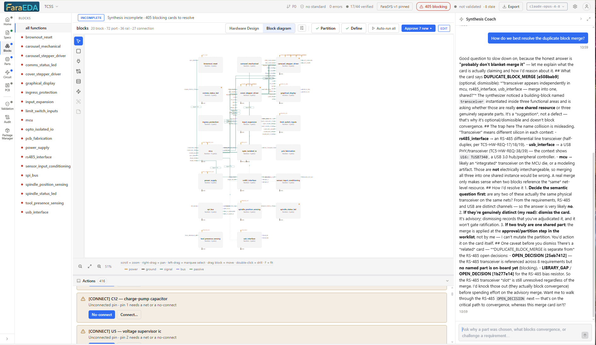Select the rail list tool
This screenshot has height=345, width=596.
point(78,81)
